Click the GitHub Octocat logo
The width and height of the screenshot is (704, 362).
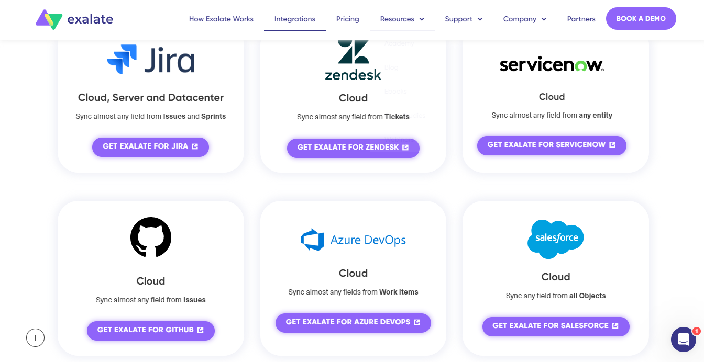click(x=151, y=237)
